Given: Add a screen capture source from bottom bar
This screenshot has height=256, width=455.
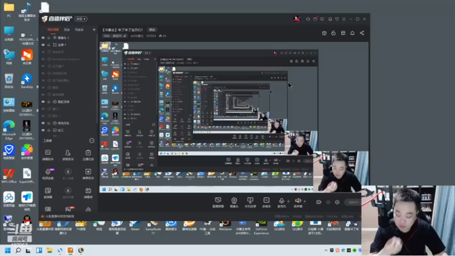Looking at the screenshot, I should pos(218,203).
